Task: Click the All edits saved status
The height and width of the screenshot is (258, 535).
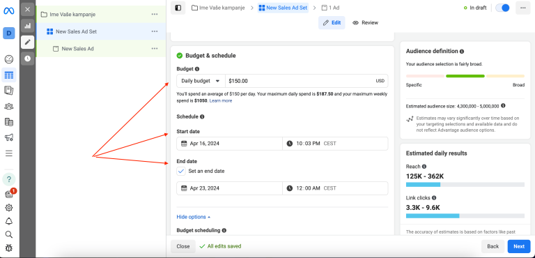Action: (220, 246)
